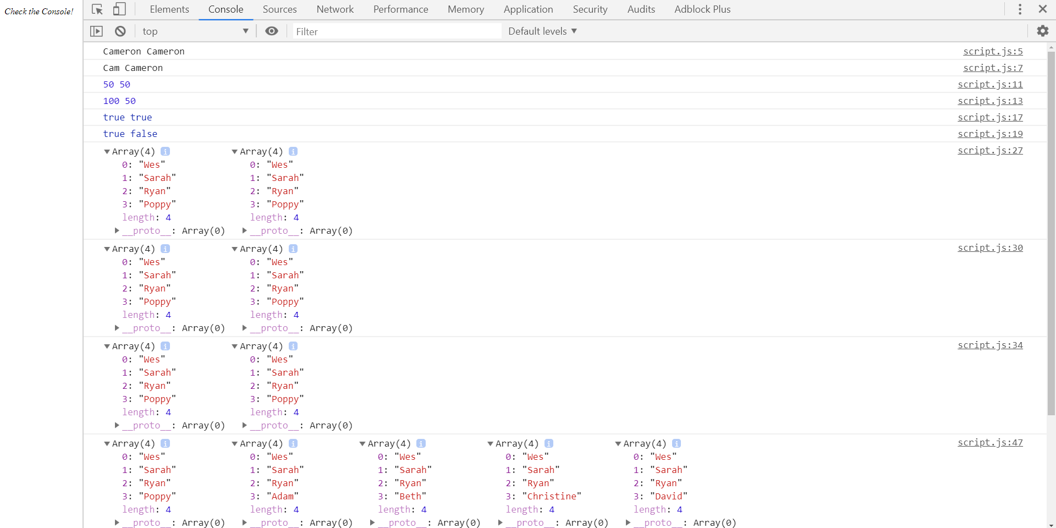The image size is (1056, 528).
Task: Select the inspect element tool icon
Action: [97, 9]
